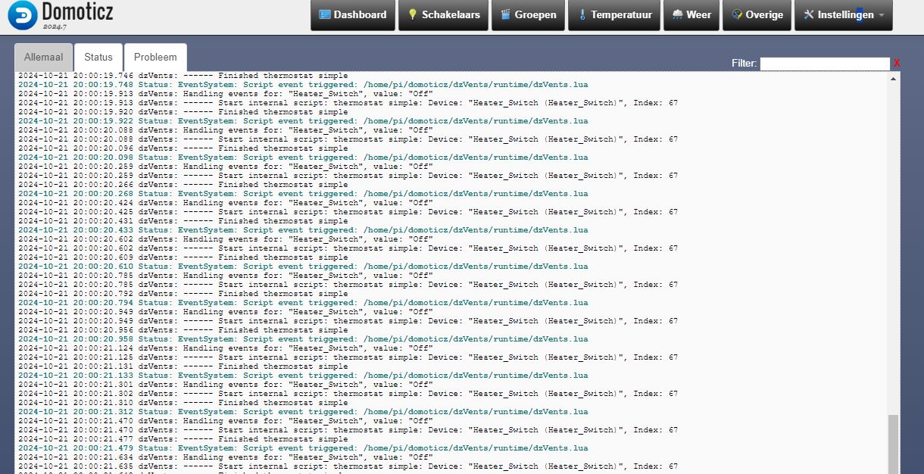The height and width of the screenshot is (474, 924).
Task: Click log line at 20:00:21.479 Status
Action: tap(303, 448)
